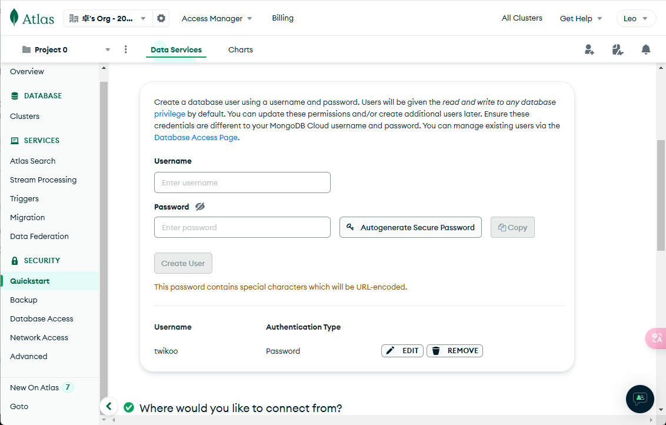Select Database Access in the sidebar
Screen dimensions: 666x425
coord(42,318)
